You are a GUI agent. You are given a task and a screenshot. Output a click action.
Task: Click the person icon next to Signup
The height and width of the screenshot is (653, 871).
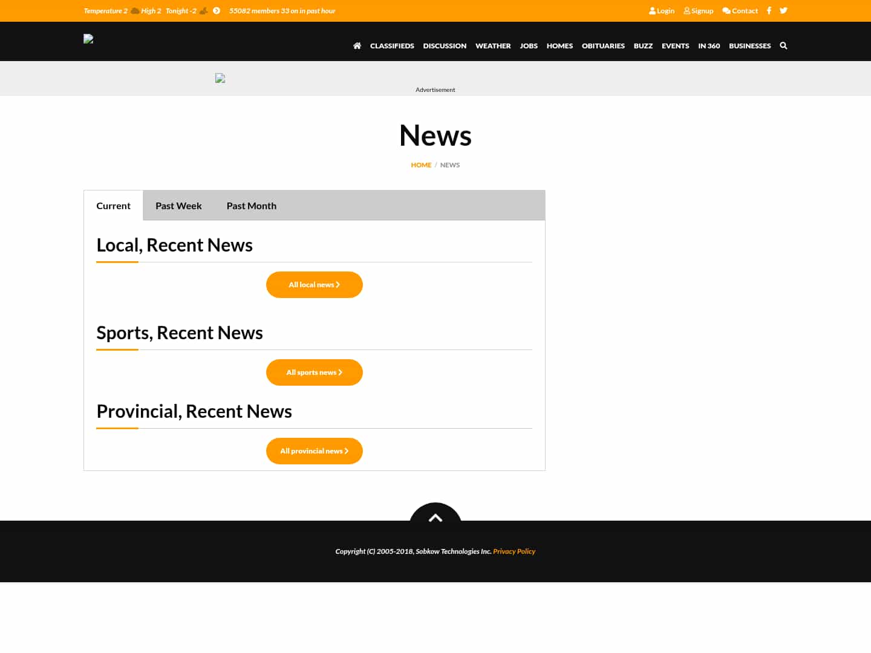(x=687, y=10)
